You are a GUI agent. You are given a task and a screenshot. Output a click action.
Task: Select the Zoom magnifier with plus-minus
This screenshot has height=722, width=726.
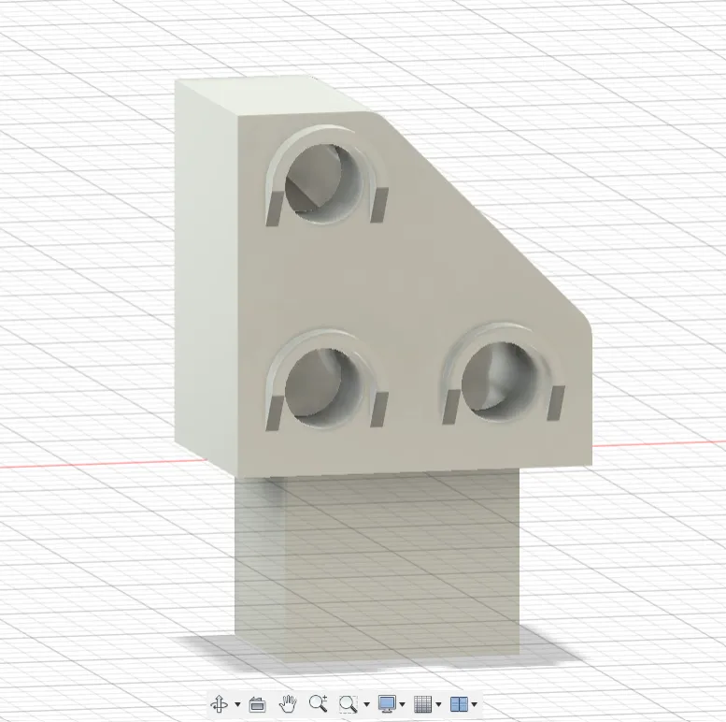click(318, 704)
